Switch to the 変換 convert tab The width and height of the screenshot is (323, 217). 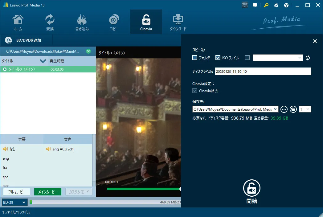click(50, 22)
